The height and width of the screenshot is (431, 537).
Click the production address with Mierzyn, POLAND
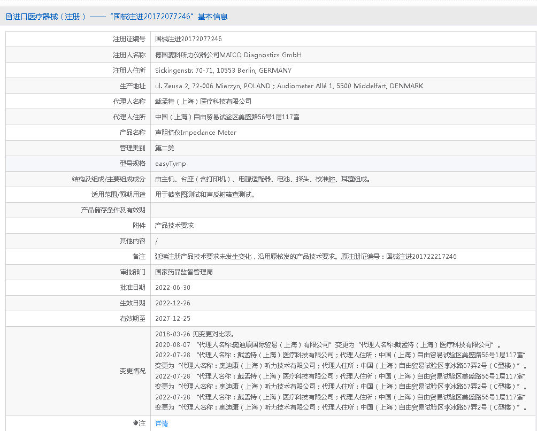tap(289, 86)
